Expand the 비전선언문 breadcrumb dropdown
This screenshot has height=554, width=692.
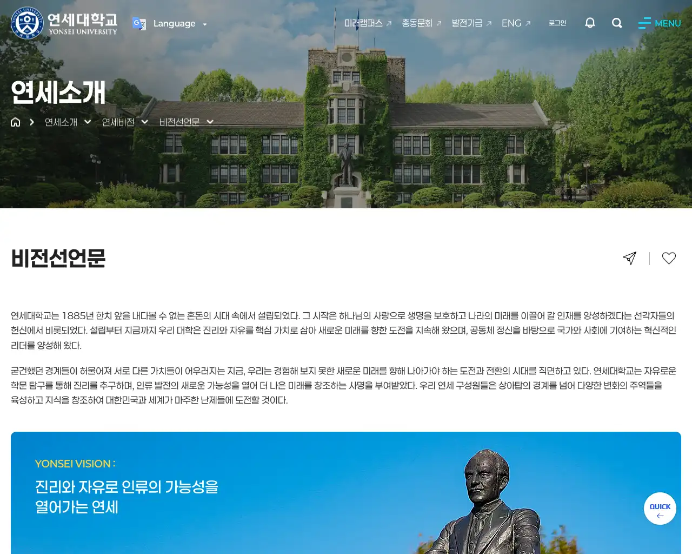[186, 122]
